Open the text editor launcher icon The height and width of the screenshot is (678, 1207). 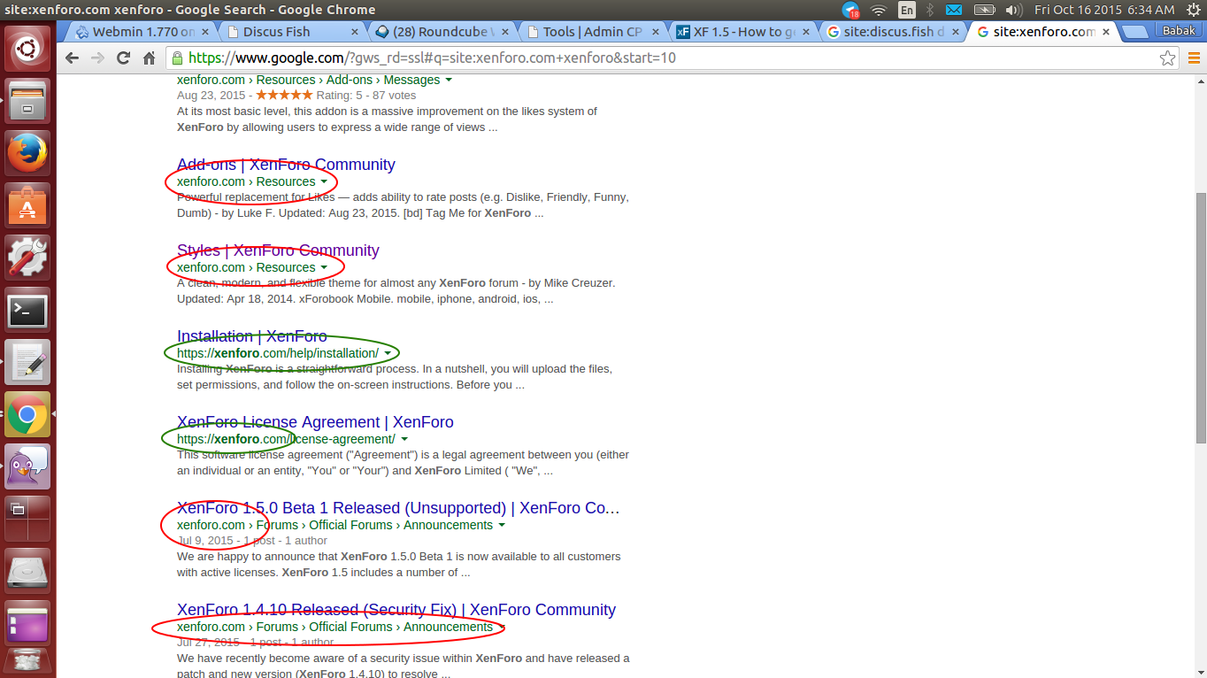coord(27,362)
